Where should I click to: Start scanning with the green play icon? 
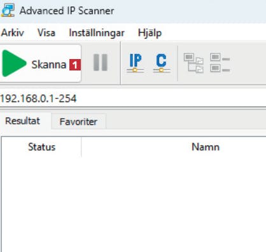tap(14, 63)
